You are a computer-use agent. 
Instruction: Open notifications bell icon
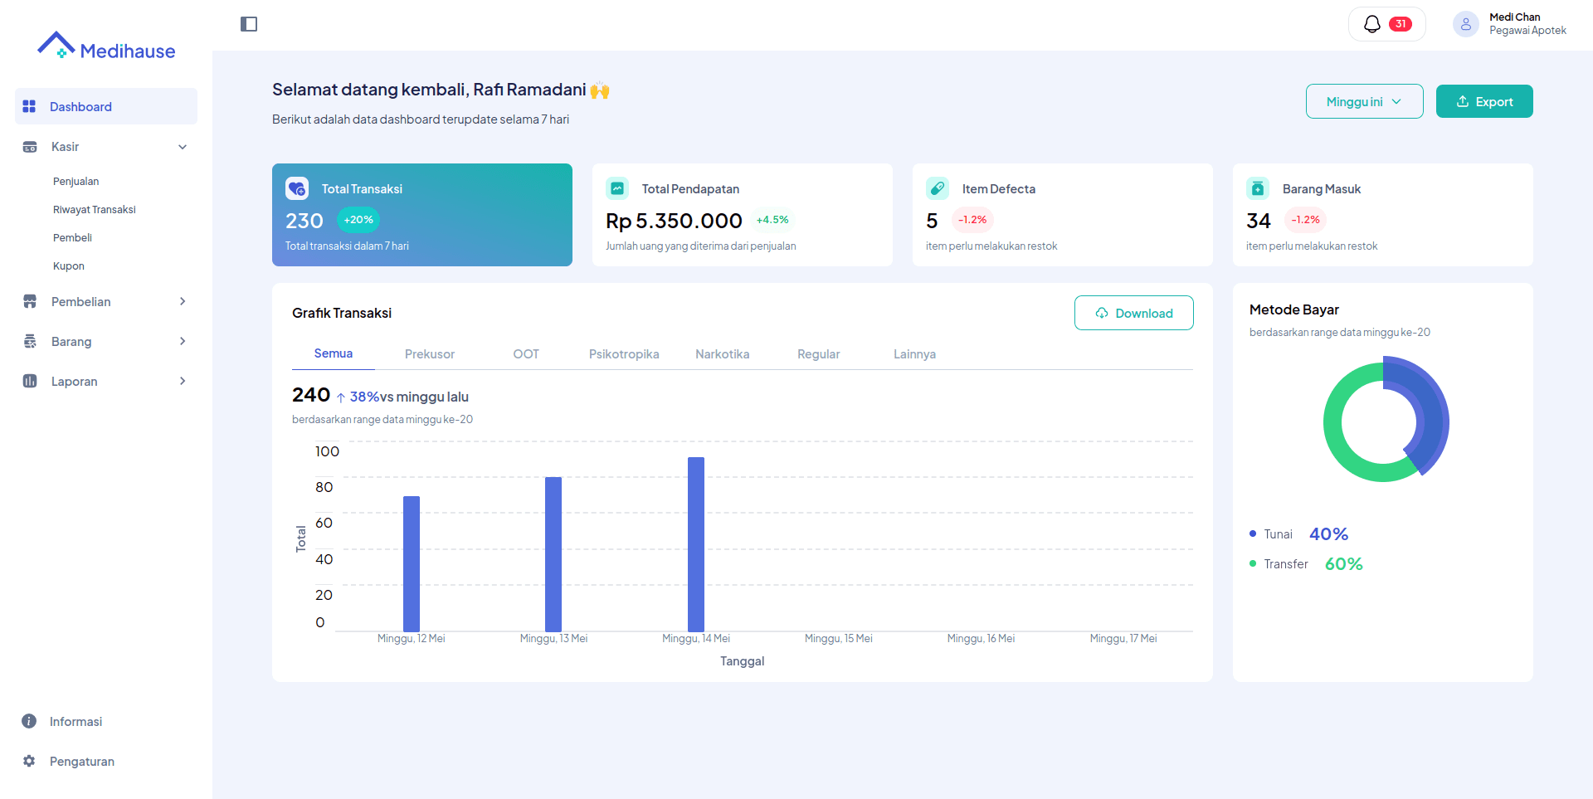pos(1372,24)
